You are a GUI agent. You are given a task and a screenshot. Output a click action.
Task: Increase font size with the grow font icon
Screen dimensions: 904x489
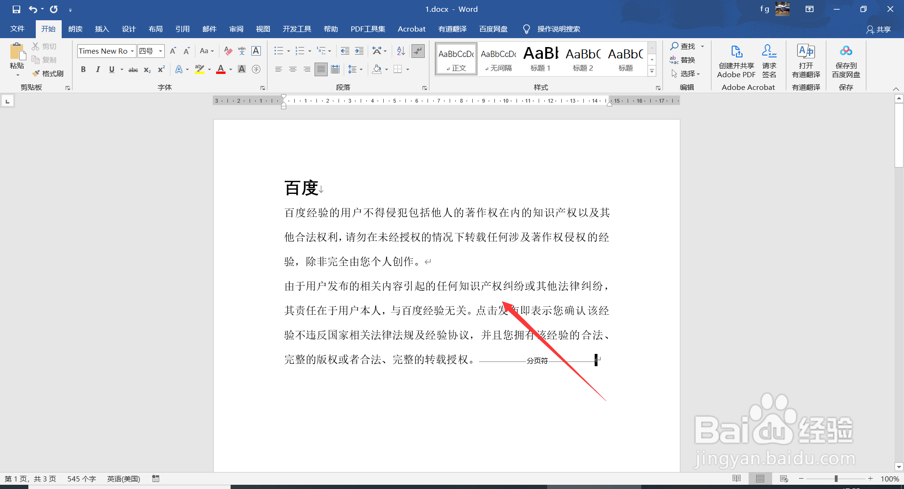coord(173,51)
